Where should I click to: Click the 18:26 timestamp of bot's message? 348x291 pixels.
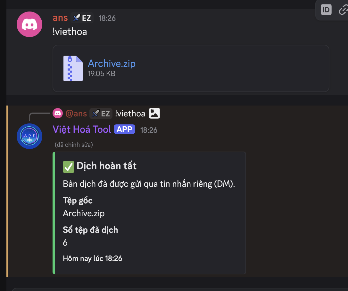149,130
